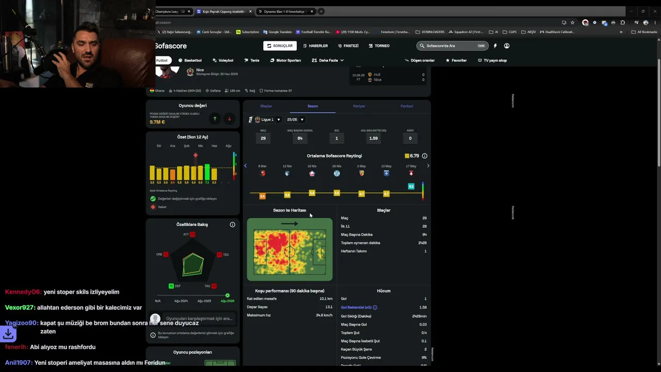661x372 pixels.
Task: Open the 10 May match team logo
Action: (386, 174)
